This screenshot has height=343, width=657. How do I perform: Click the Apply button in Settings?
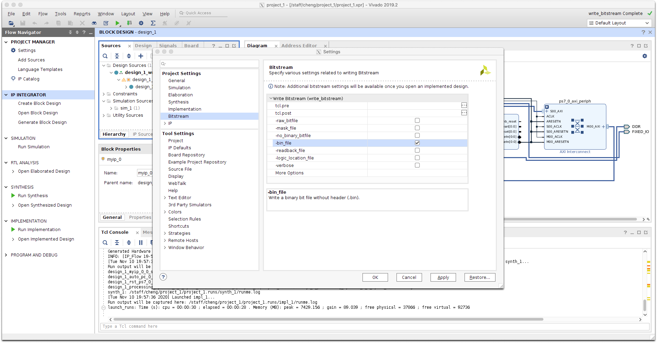pyautogui.click(x=443, y=277)
